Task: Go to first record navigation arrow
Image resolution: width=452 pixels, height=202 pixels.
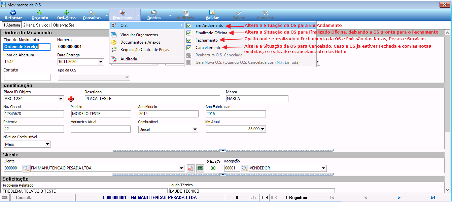Action: coord(332,198)
